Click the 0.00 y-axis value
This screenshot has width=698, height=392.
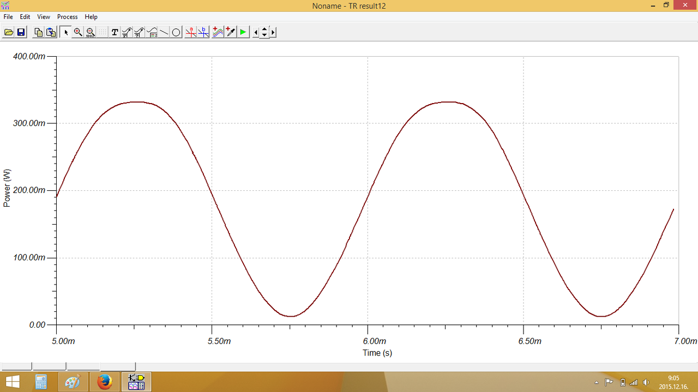pyautogui.click(x=37, y=325)
